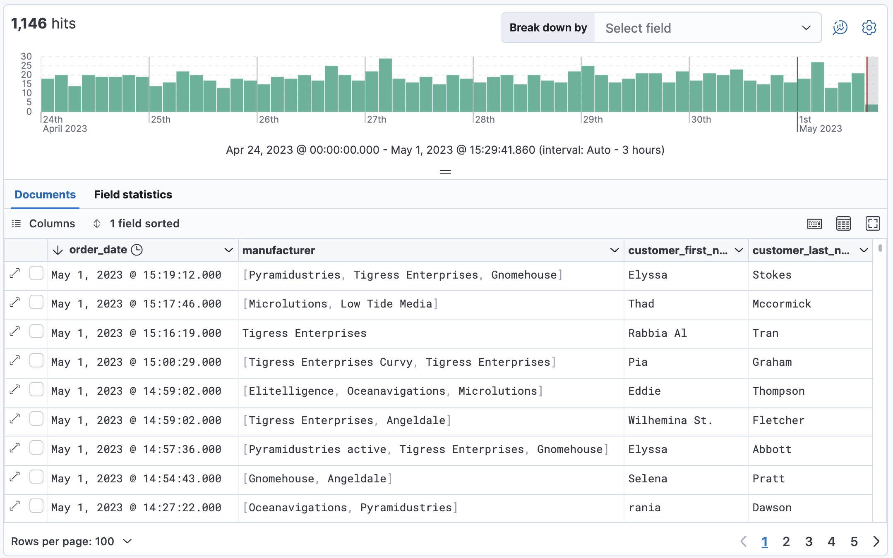Image resolution: width=893 pixels, height=558 pixels.
Task: Open the chart settings gear icon
Action: click(869, 28)
